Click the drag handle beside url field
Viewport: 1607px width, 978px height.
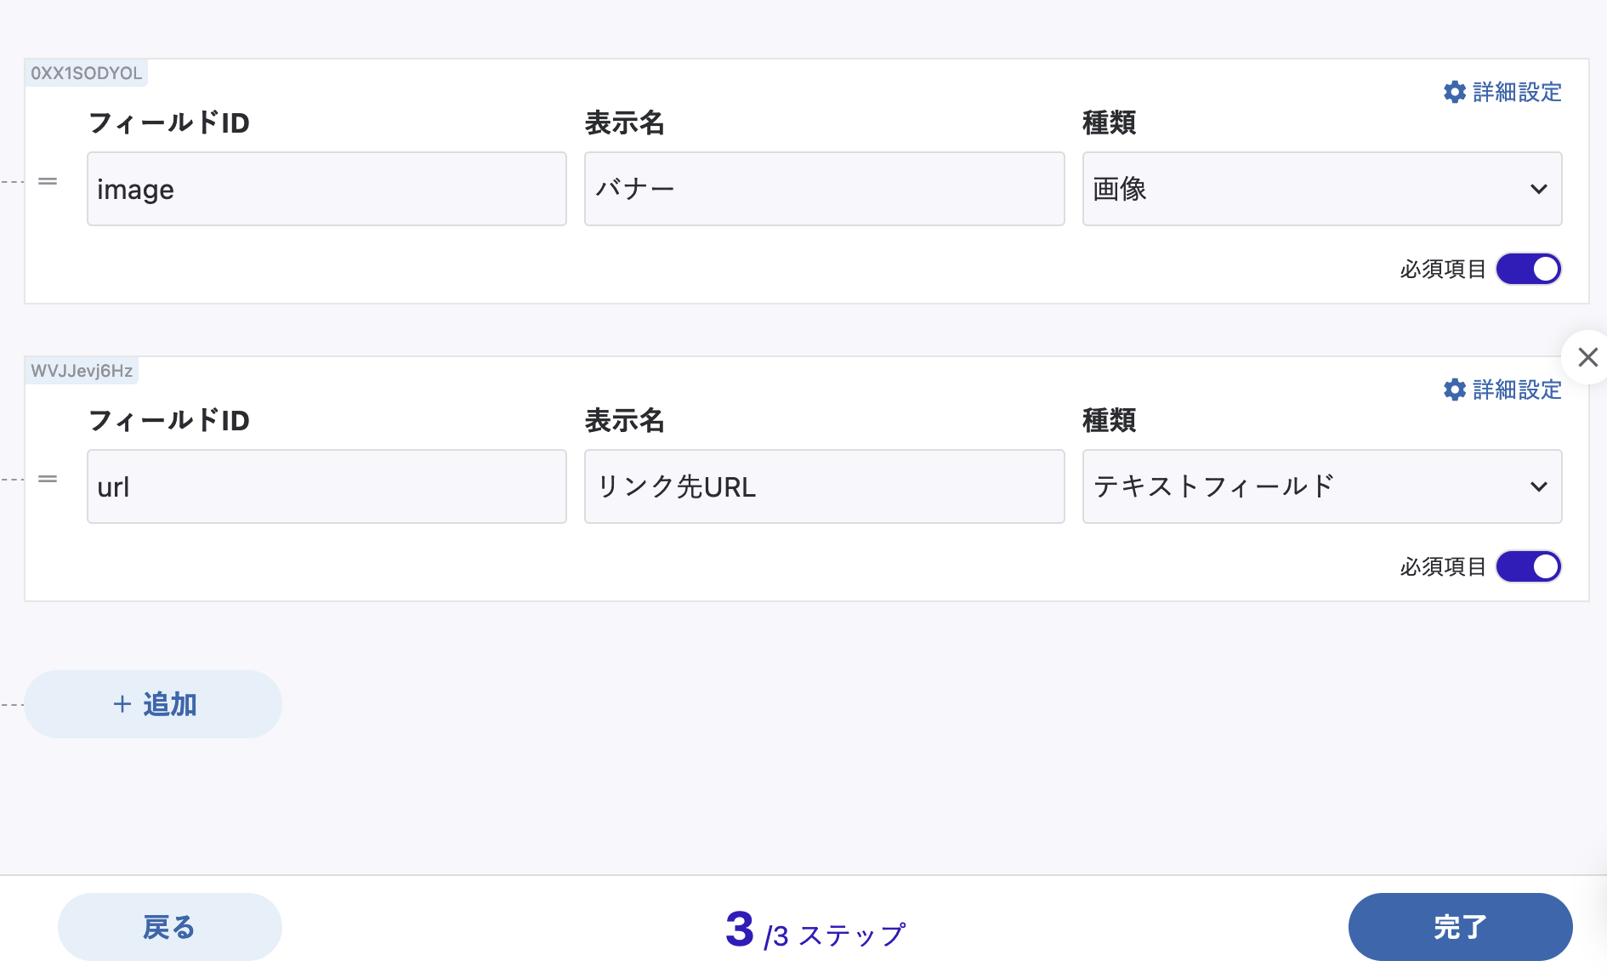click(x=48, y=478)
